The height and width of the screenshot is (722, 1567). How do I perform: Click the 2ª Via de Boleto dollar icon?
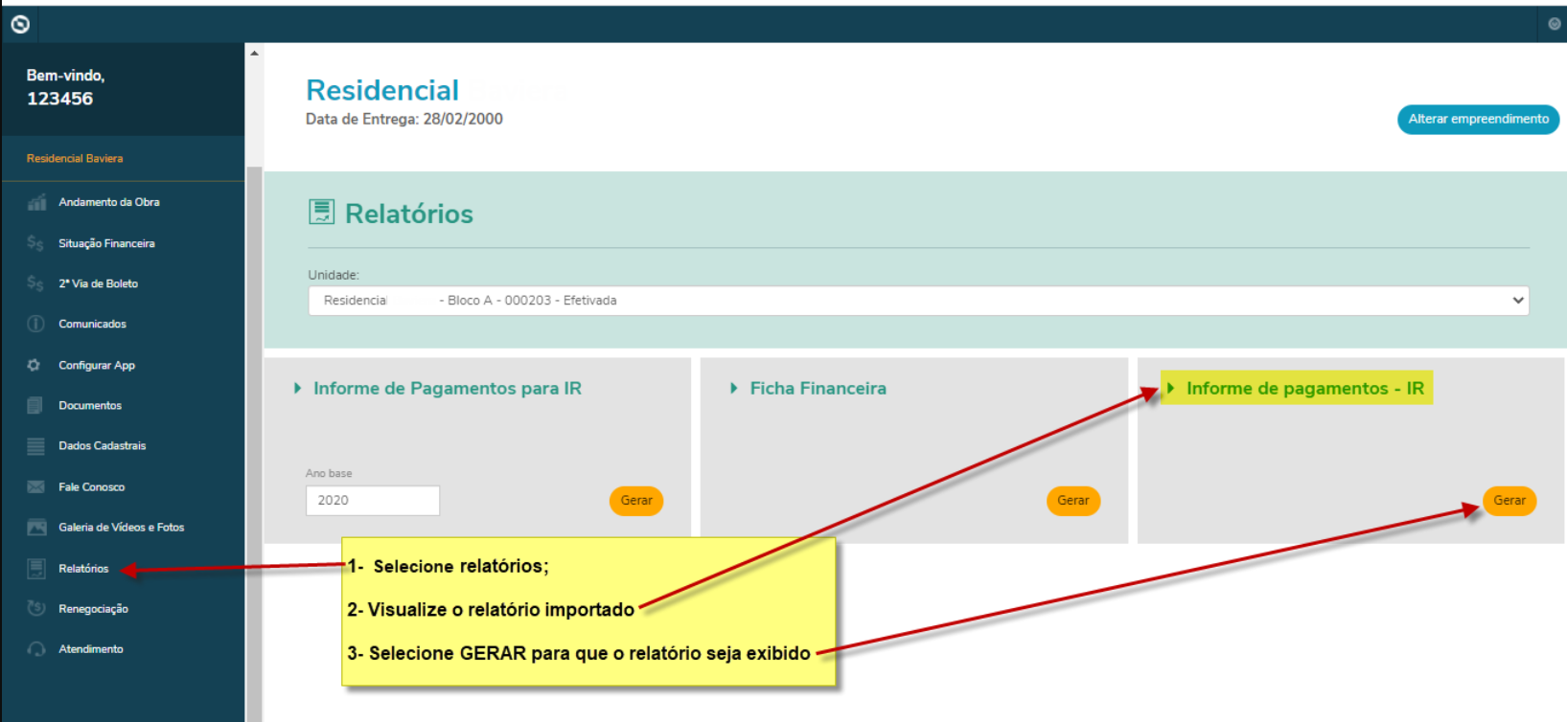(x=35, y=283)
